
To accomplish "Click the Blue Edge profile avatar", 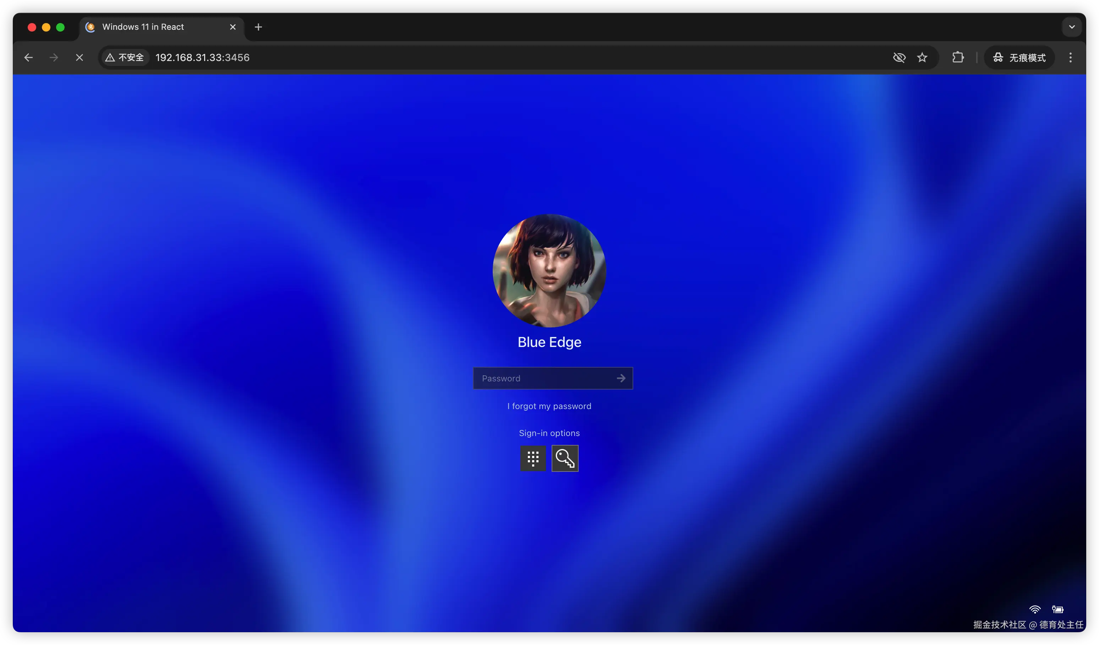I will click(x=549, y=271).
